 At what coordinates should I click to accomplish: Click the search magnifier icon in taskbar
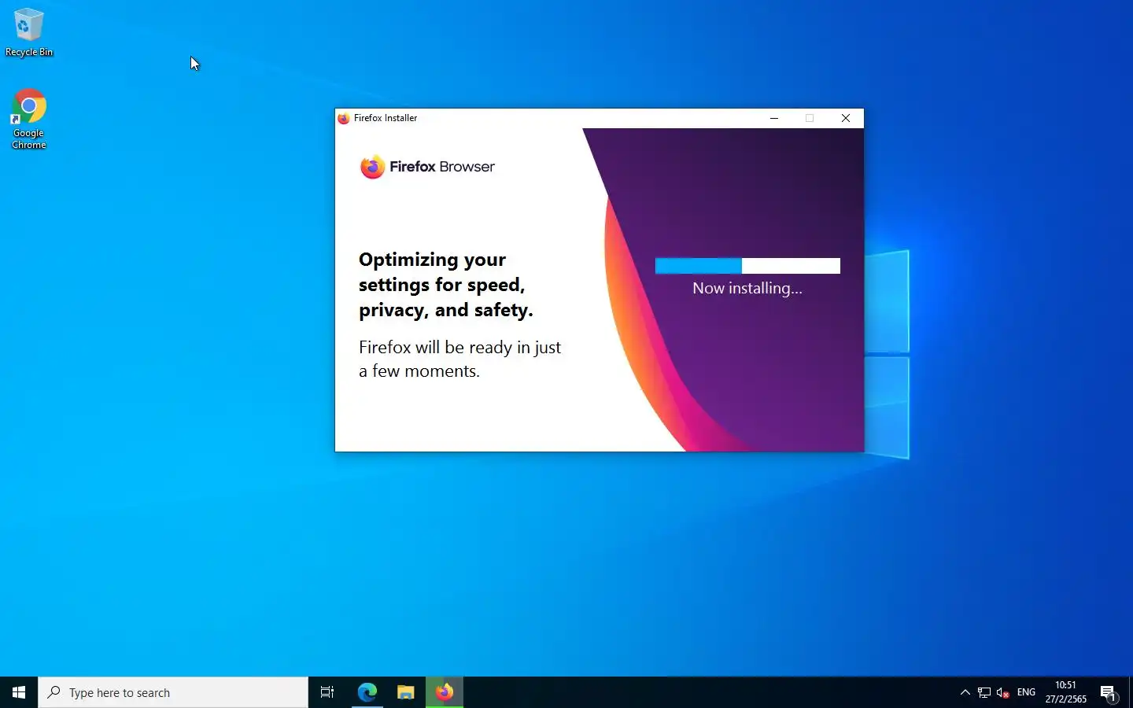[54, 692]
